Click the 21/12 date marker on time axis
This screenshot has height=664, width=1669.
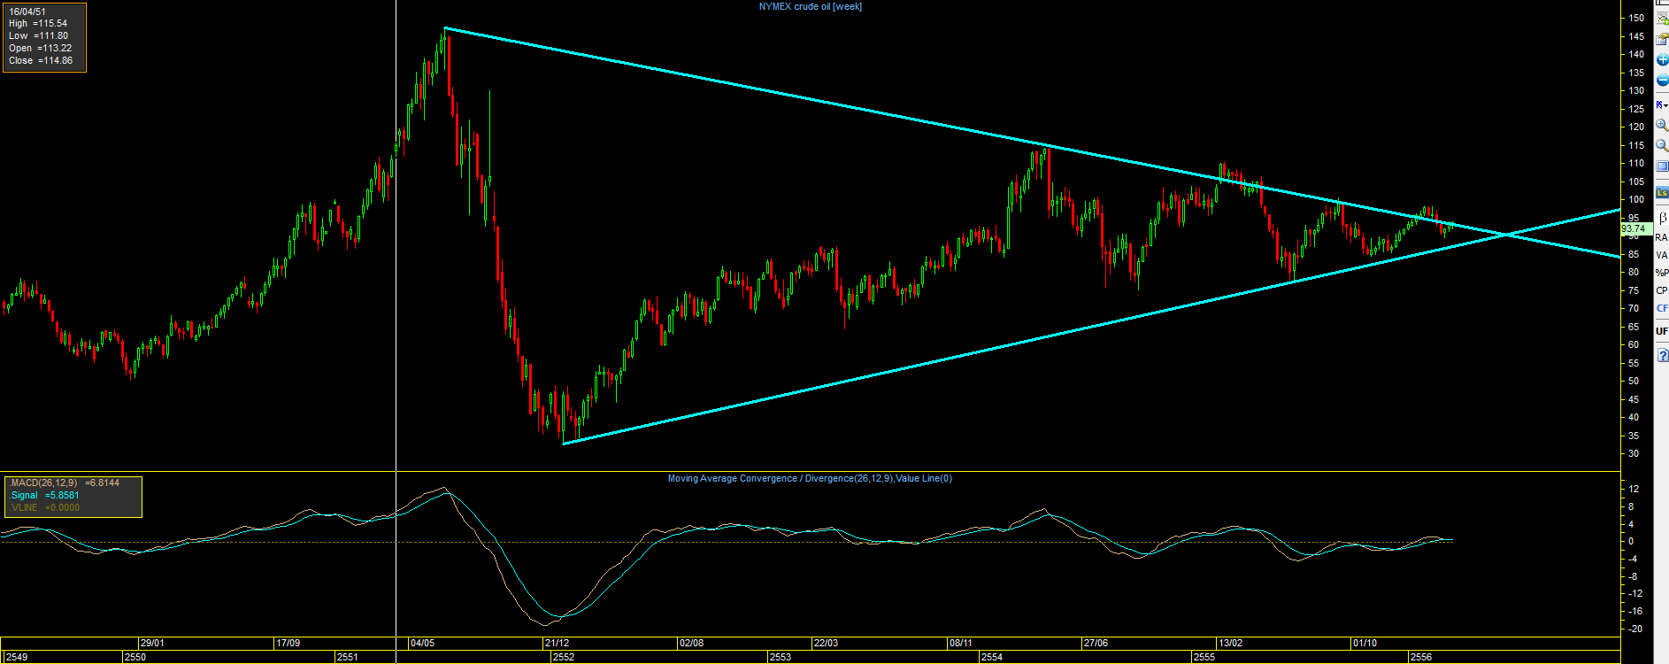click(x=557, y=643)
